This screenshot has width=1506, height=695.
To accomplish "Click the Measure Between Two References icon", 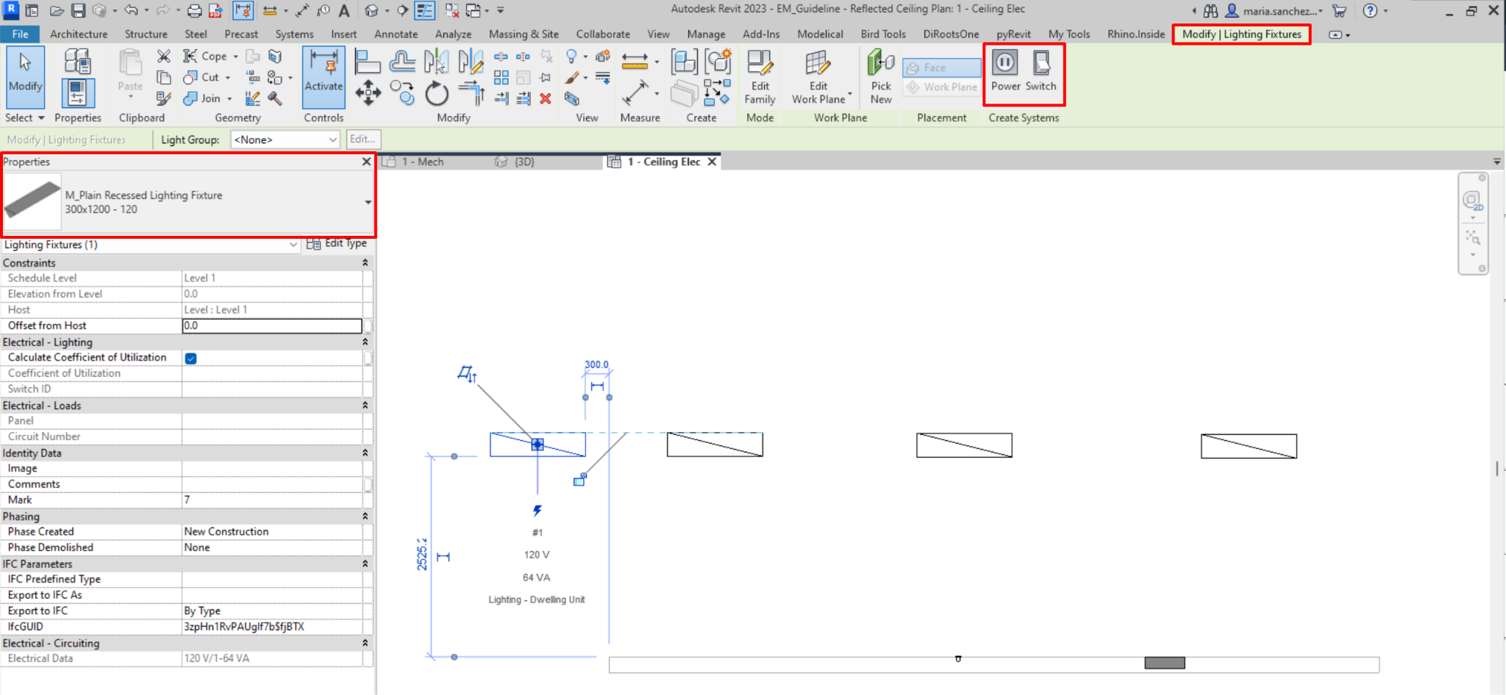I will point(635,60).
